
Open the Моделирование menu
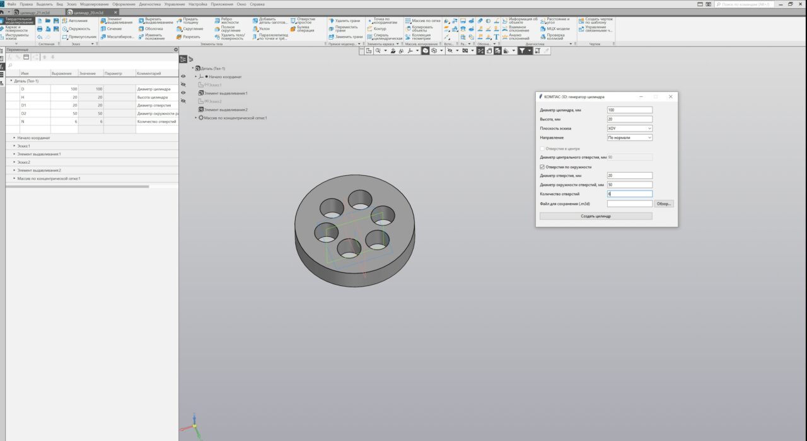click(95, 4)
